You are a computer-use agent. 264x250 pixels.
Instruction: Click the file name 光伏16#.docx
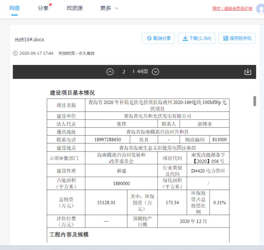coord(29,40)
